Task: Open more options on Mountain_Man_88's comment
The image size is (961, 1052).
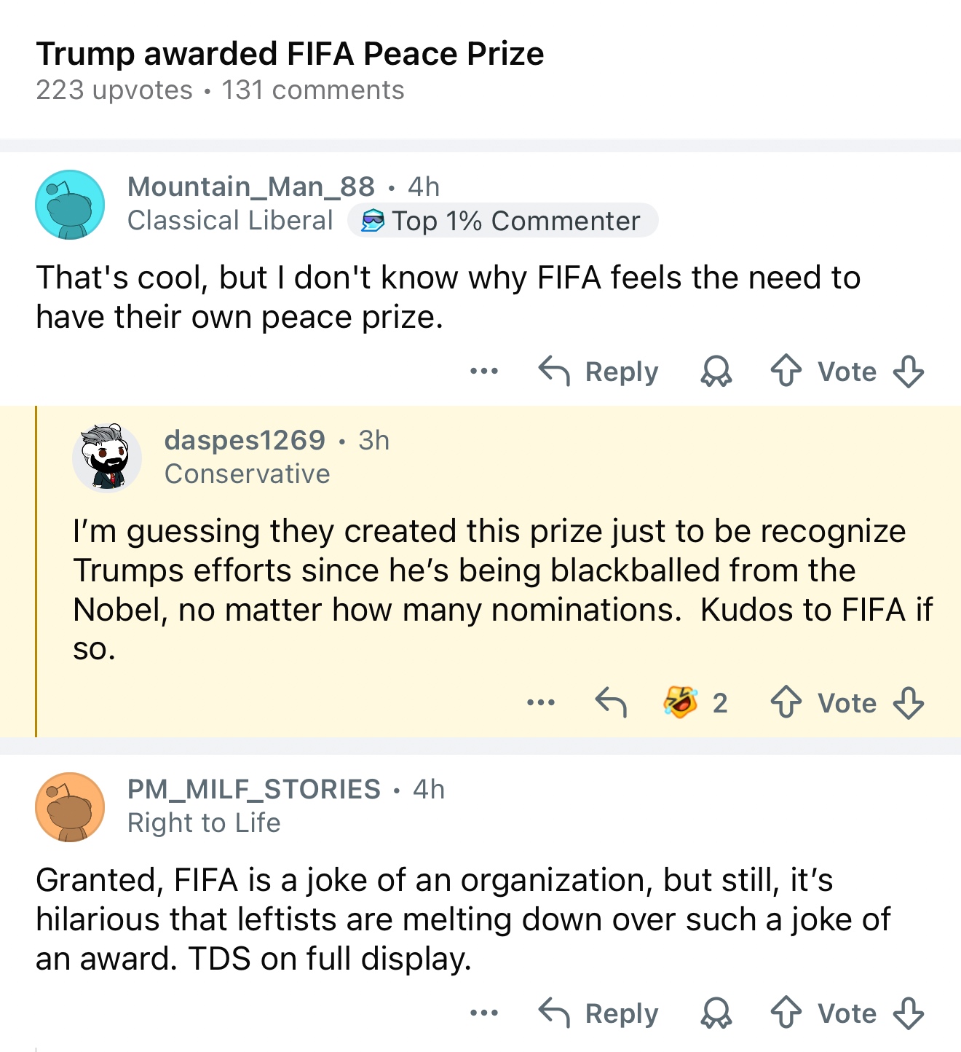Action: 484,371
